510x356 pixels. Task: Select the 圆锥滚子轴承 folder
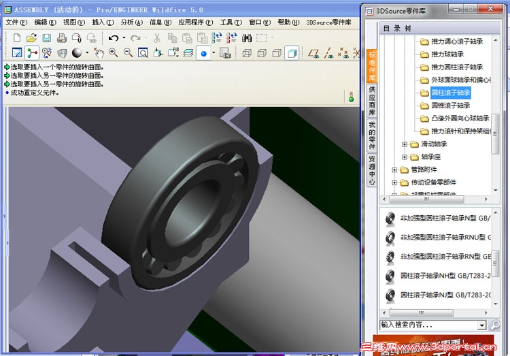[450, 106]
